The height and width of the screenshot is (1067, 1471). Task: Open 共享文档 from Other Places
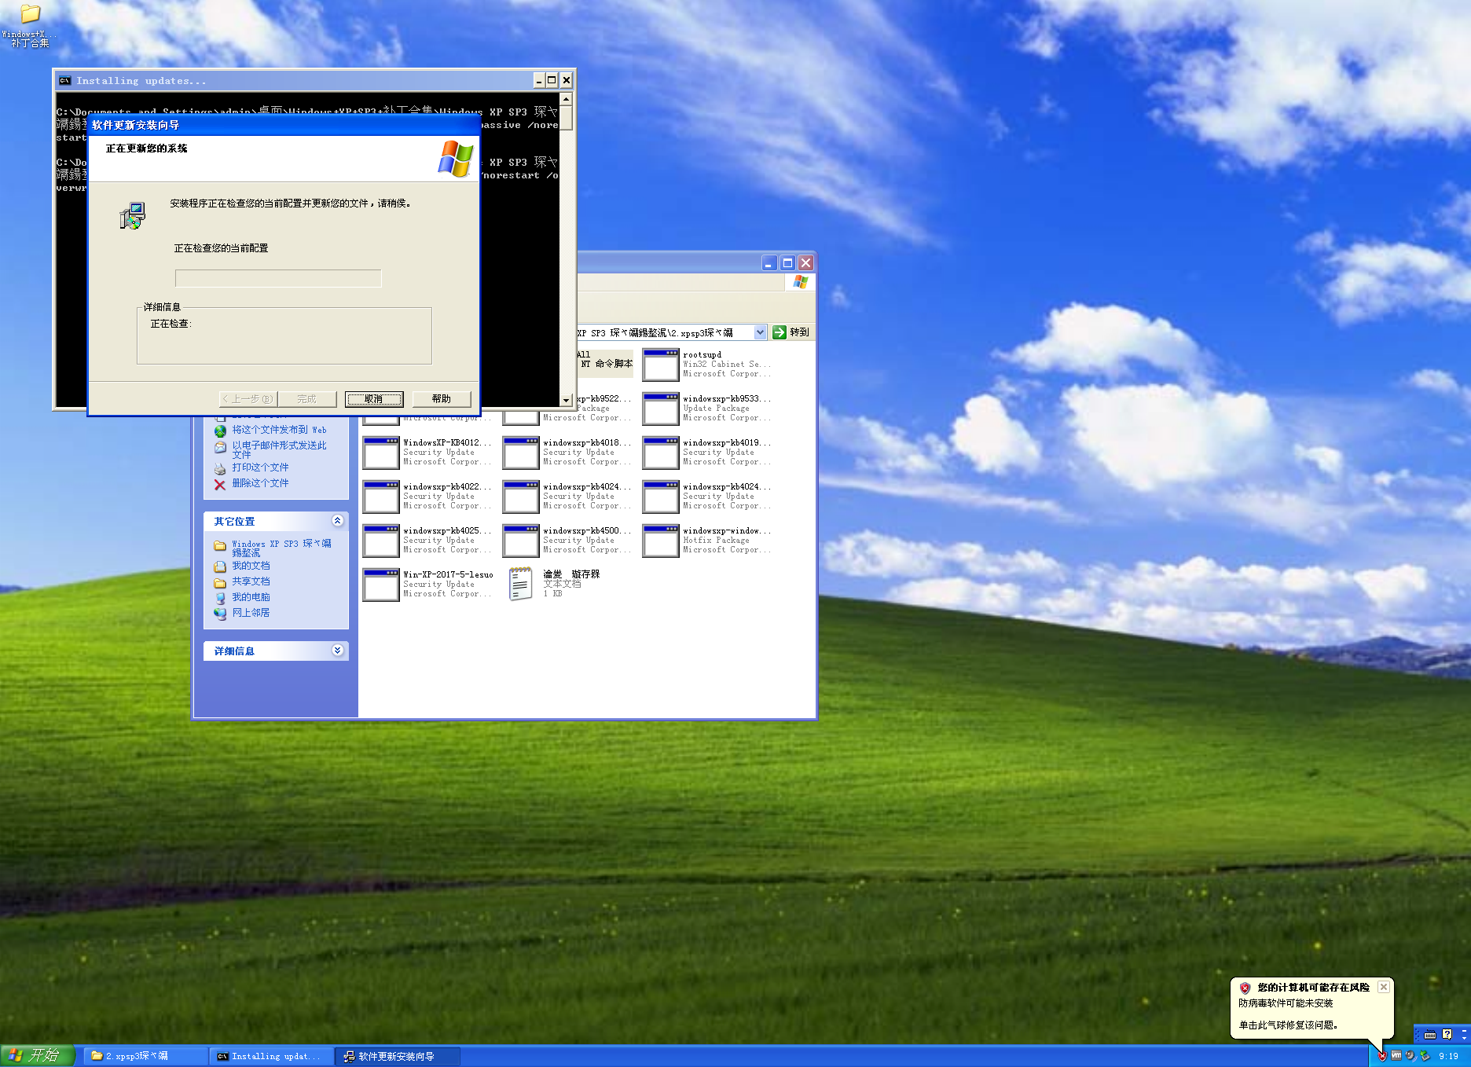coord(251,581)
